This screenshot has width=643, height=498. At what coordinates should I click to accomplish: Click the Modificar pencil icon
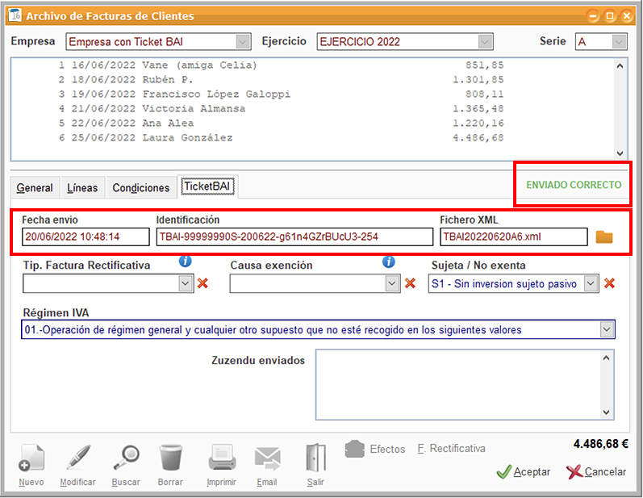pos(78,458)
